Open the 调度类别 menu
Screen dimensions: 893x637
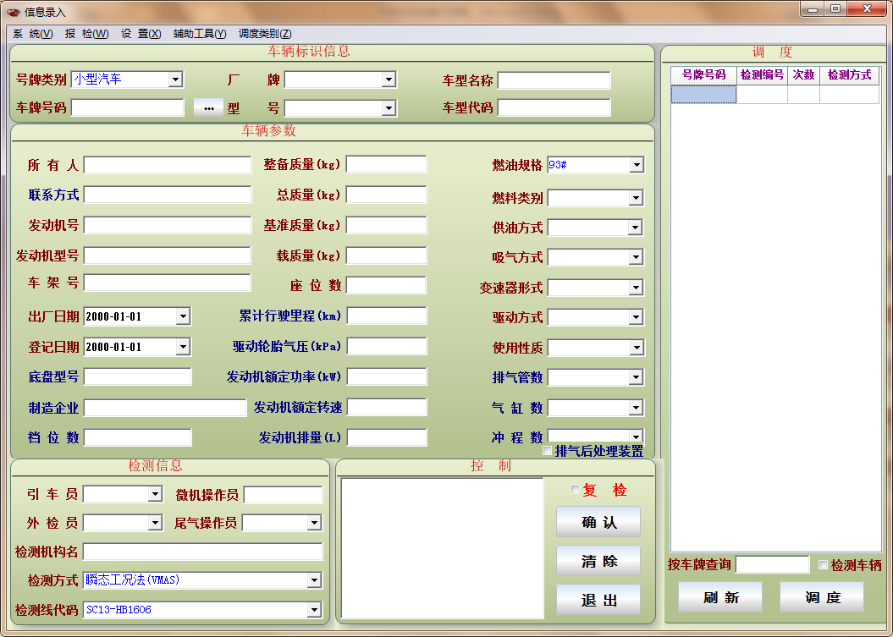[x=263, y=34]
